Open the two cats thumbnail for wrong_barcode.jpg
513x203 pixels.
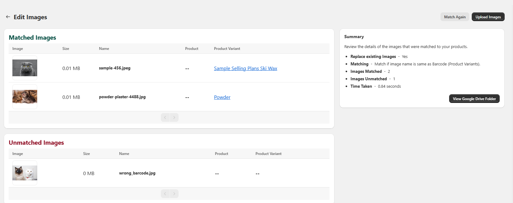(x=25, y=173)
